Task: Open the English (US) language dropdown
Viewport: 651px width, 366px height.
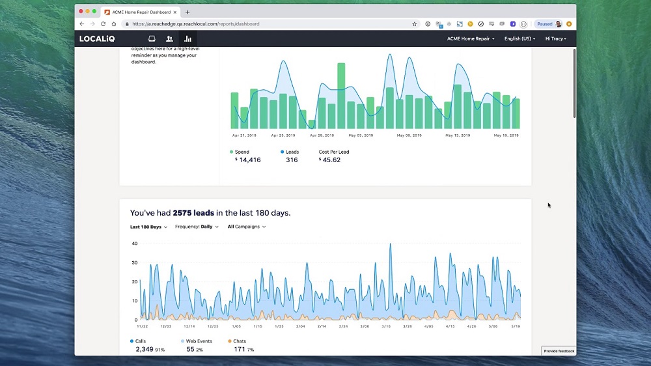Action: [x=519, y=38]
